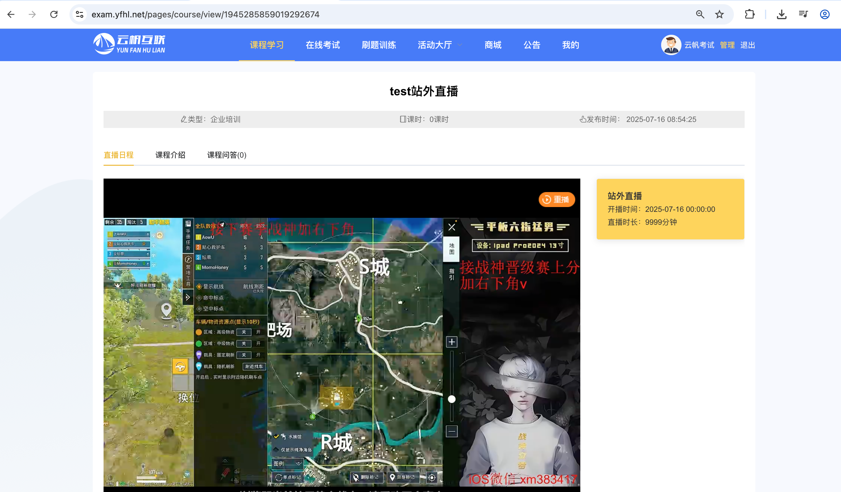Open the 图例 dropdown in video
This screenshot has height=492, width=841.
coord(287,463)
